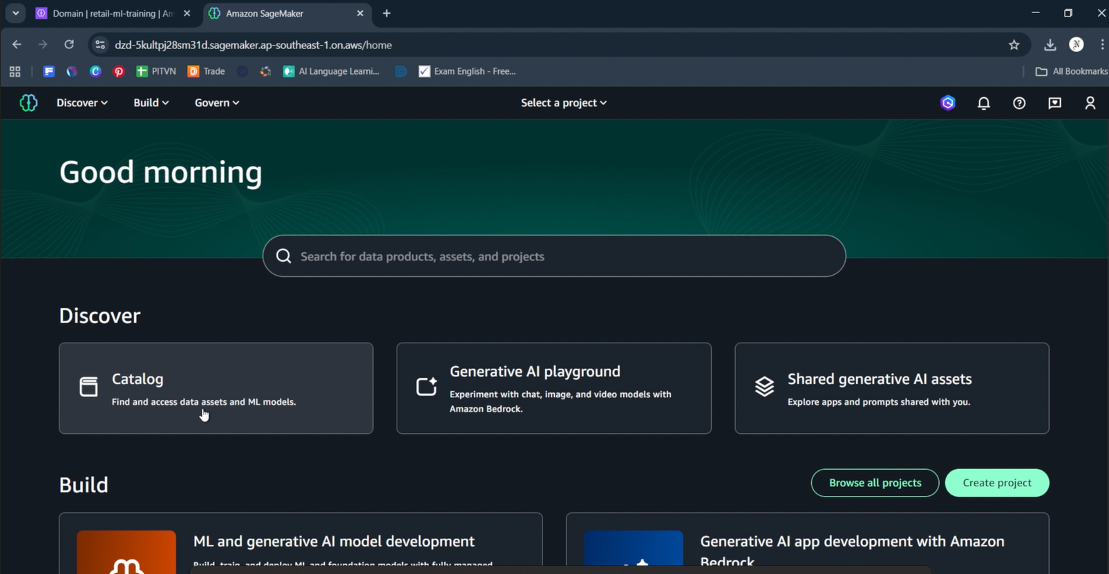Click the blue C bookmark icon

point(95,71)
